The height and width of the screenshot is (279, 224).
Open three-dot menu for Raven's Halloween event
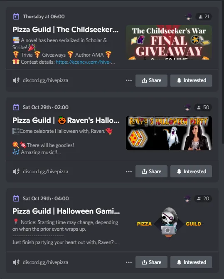click(129, 172)
